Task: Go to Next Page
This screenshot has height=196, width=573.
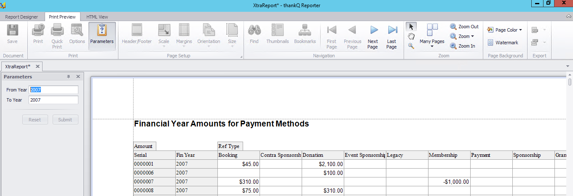Action: pyautogui.click(x=373, y=37)
